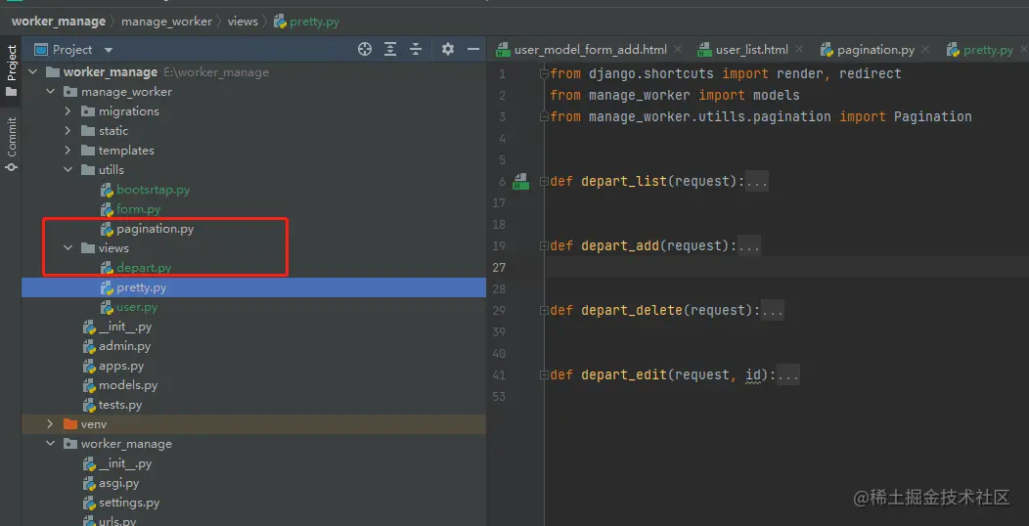Collapse the manage_worker folder arrow

coord(51,92)
